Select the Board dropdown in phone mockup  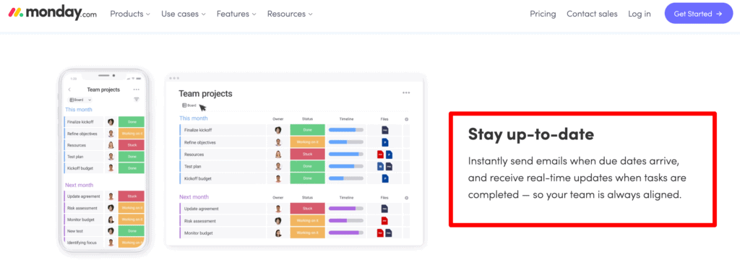coord(79,100)
